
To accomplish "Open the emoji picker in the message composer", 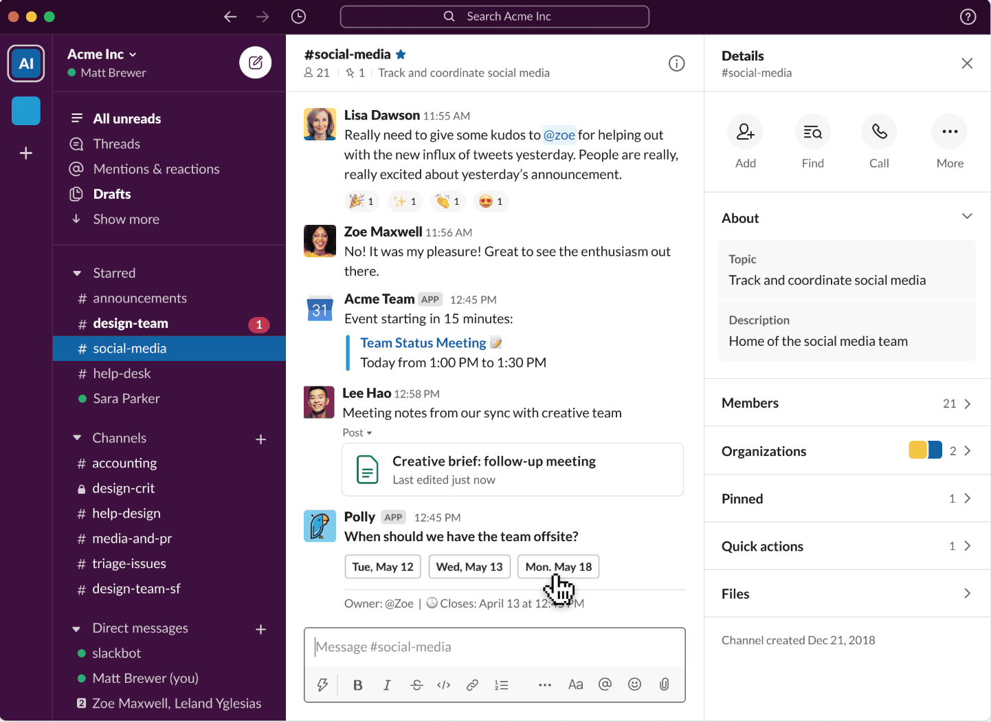I will 634,684.
